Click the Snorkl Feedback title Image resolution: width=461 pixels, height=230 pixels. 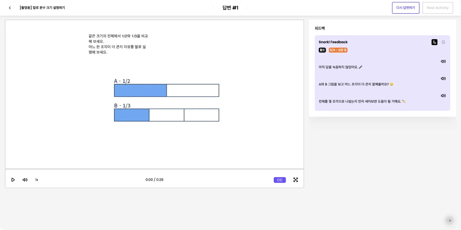[x=333, y=42]
